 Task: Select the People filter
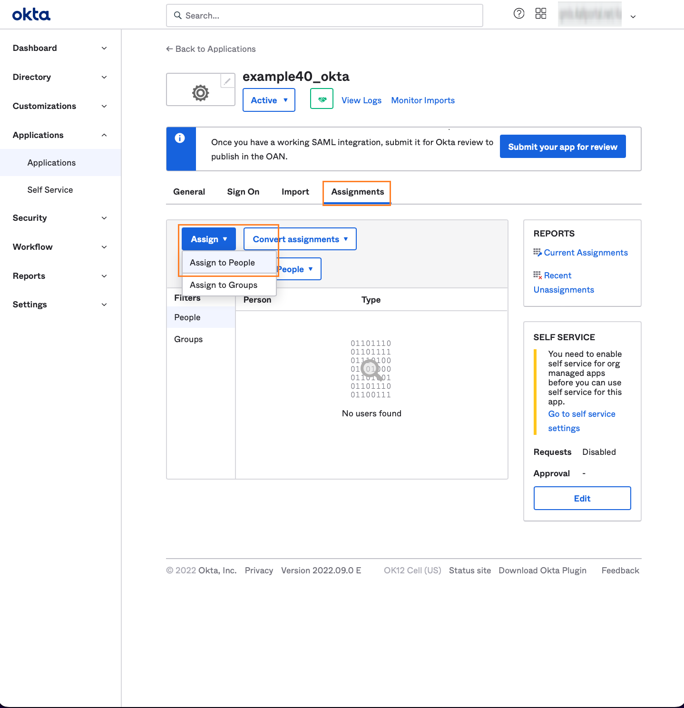pyautogui.click(x=201, y=317)
